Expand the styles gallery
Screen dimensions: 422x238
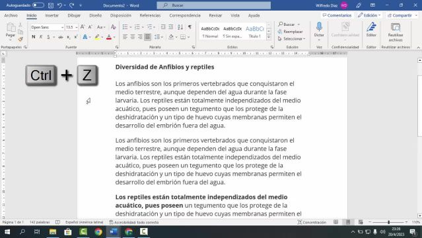tap(269, 38)
